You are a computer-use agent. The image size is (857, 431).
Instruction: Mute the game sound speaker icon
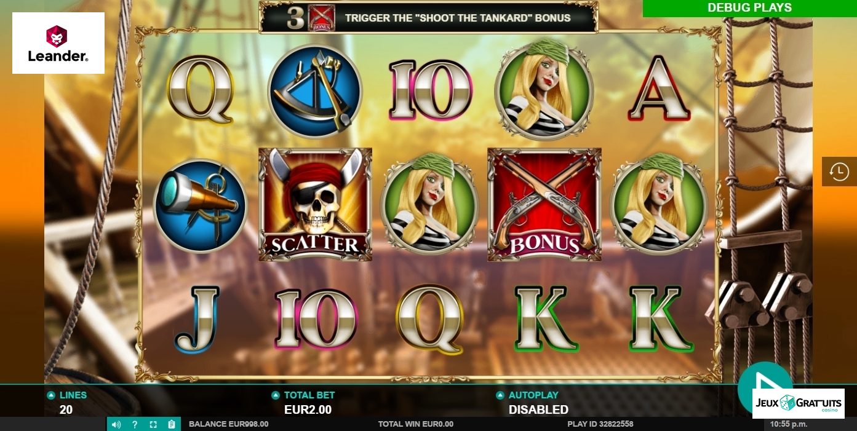pyautogui.click(x=117, y=424)
